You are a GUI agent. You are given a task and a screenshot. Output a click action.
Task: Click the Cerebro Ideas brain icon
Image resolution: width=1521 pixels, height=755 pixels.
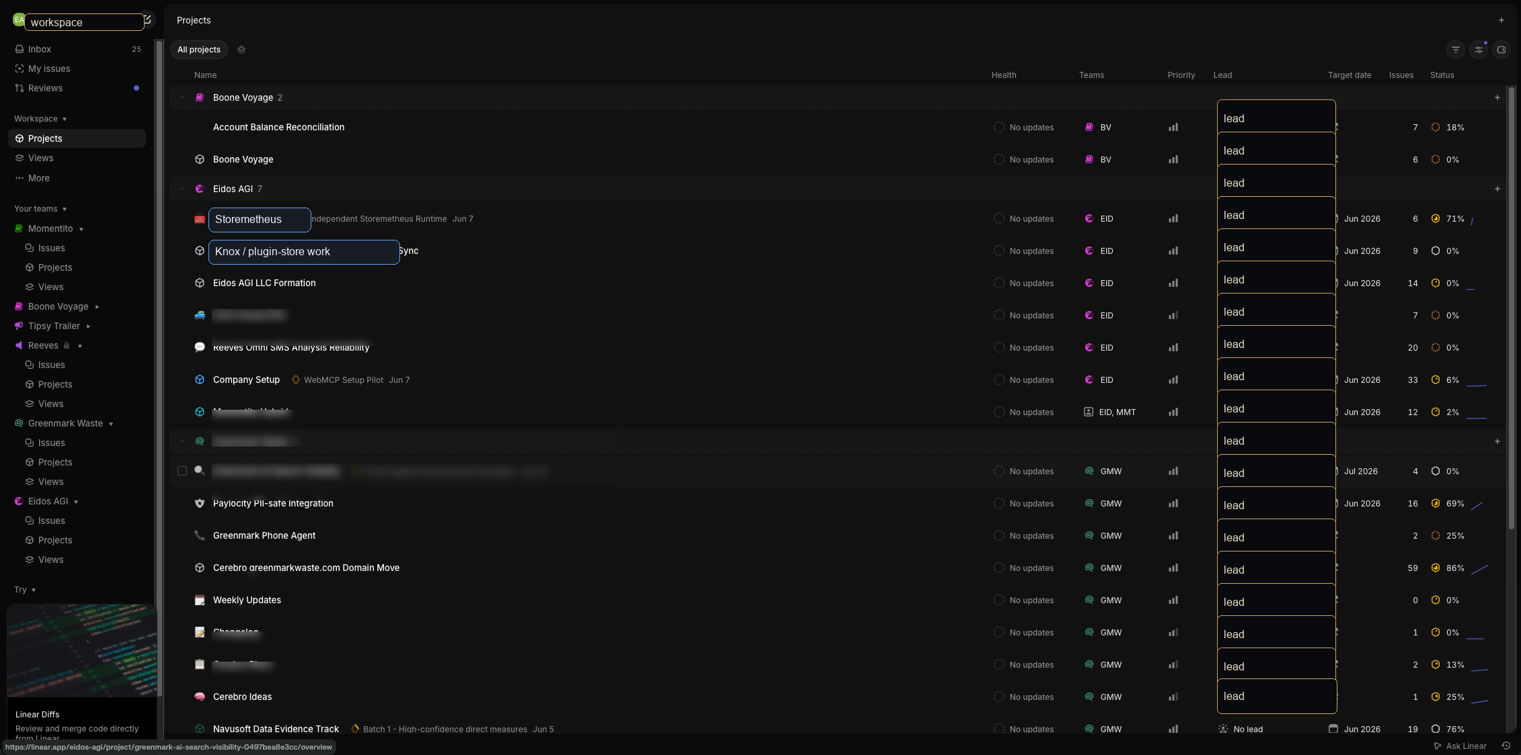[200, 697]
